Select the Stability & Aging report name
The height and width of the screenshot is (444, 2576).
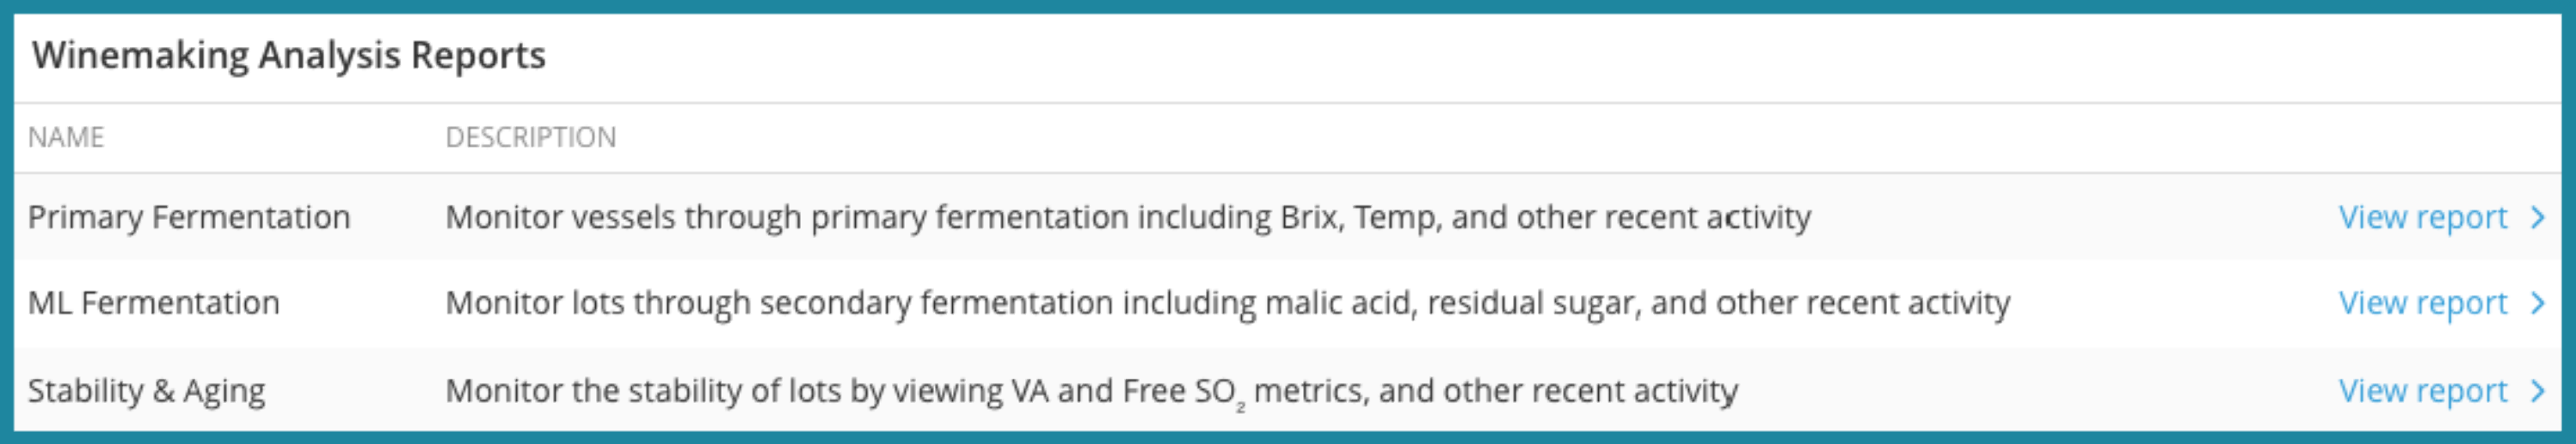tap(147, 391)
